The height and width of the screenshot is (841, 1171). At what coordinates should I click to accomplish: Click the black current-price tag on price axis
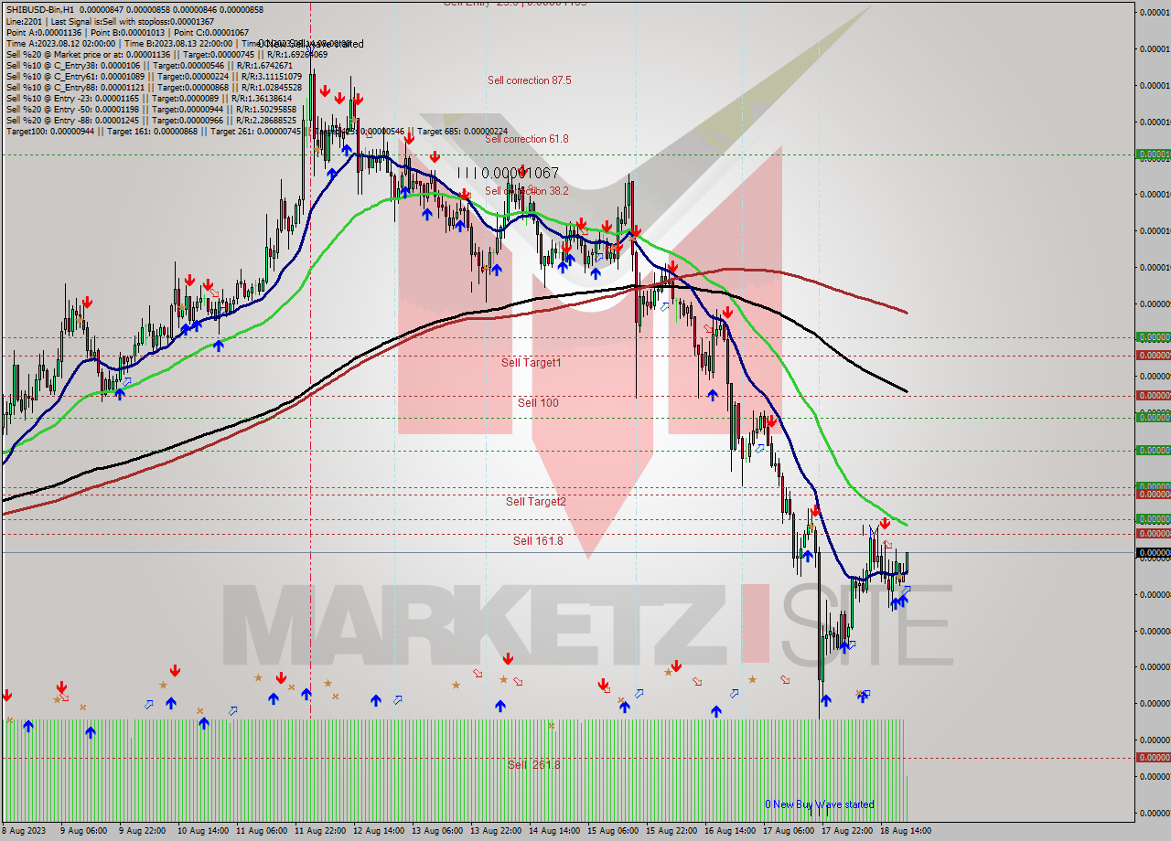[1153, 552]
